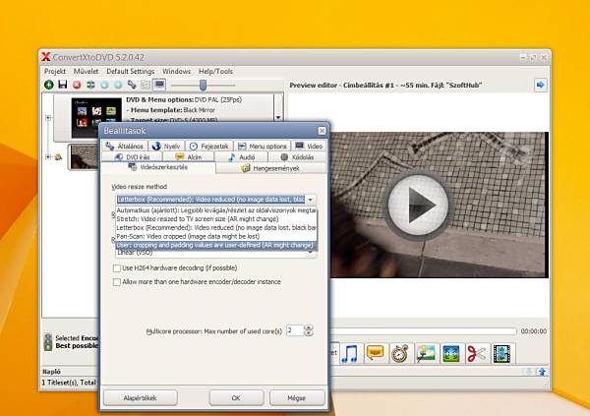
Task: Choose 'Letterbox (Recommended)' in the dropdown list
Action: click(x=216, y=228)
